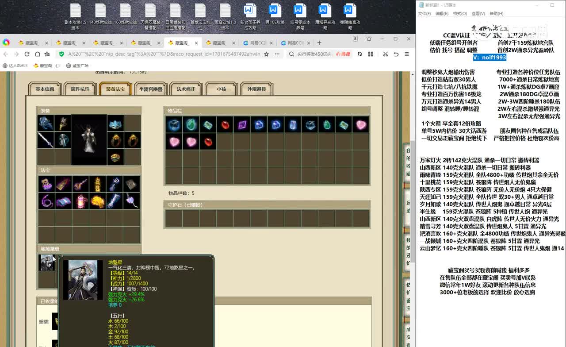Switch to the 外观道具 tab

coord(256,89)
